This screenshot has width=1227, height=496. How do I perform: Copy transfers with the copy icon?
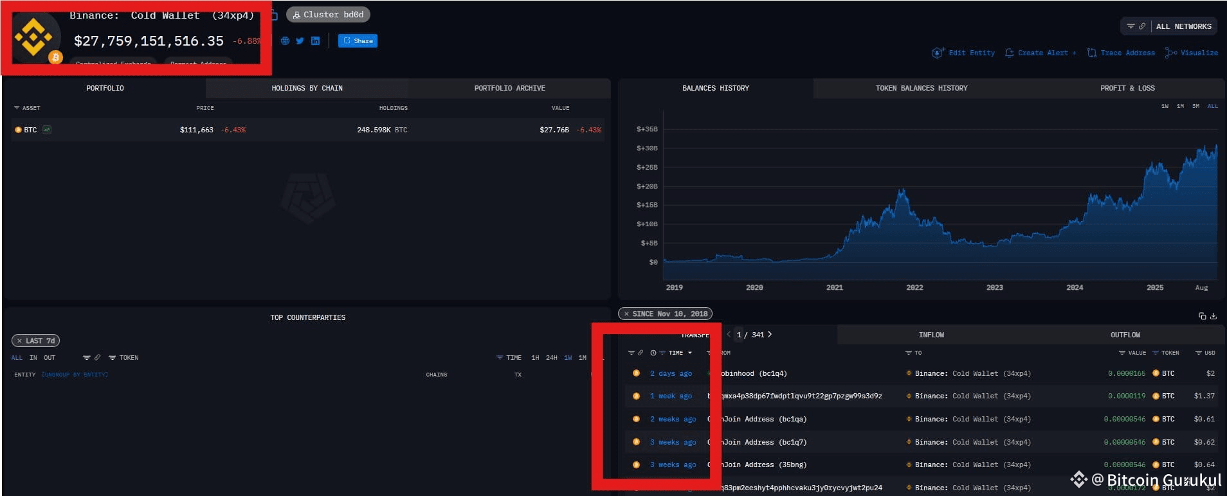[x=1202, y=316]
